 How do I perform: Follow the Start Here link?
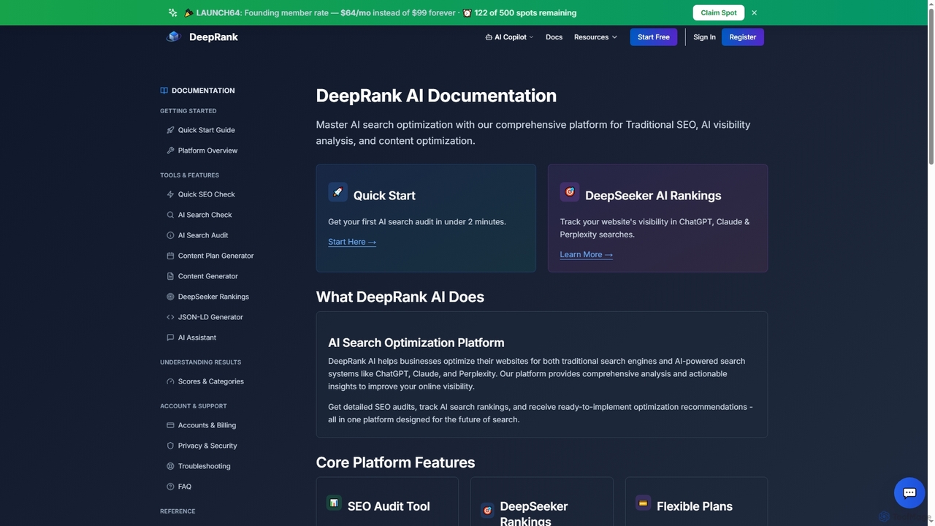(352, 242)
